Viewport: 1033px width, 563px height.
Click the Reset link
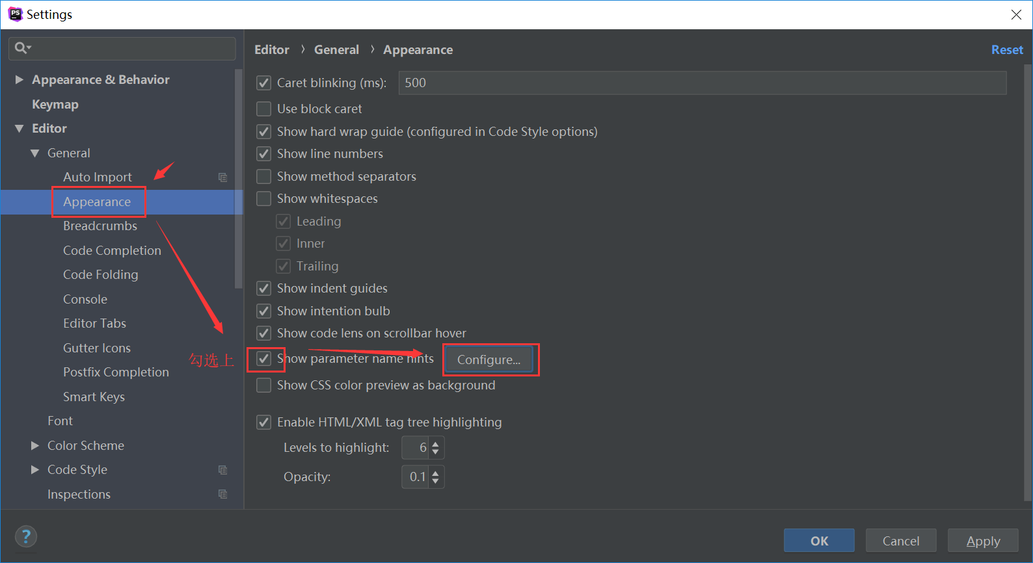click(x=1006, y=50)
